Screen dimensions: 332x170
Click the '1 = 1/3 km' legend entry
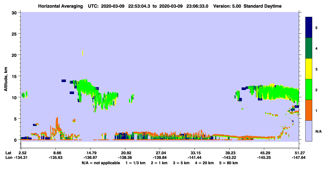coord(136,163)
